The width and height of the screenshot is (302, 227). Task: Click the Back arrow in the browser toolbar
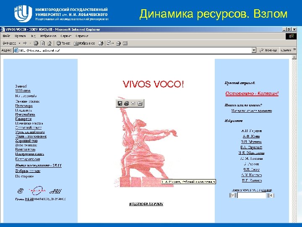9,43
